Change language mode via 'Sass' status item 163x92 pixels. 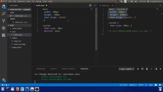(x=151, y=85)
